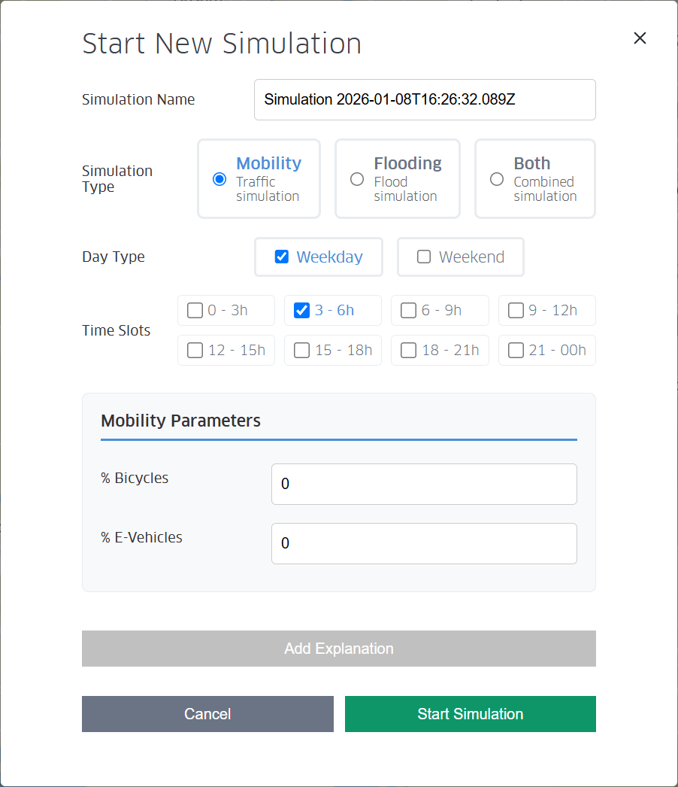Viewport: 678px width, 787px height.
Task: Uncheck the Weekday day type
Action: click(282, 257)
